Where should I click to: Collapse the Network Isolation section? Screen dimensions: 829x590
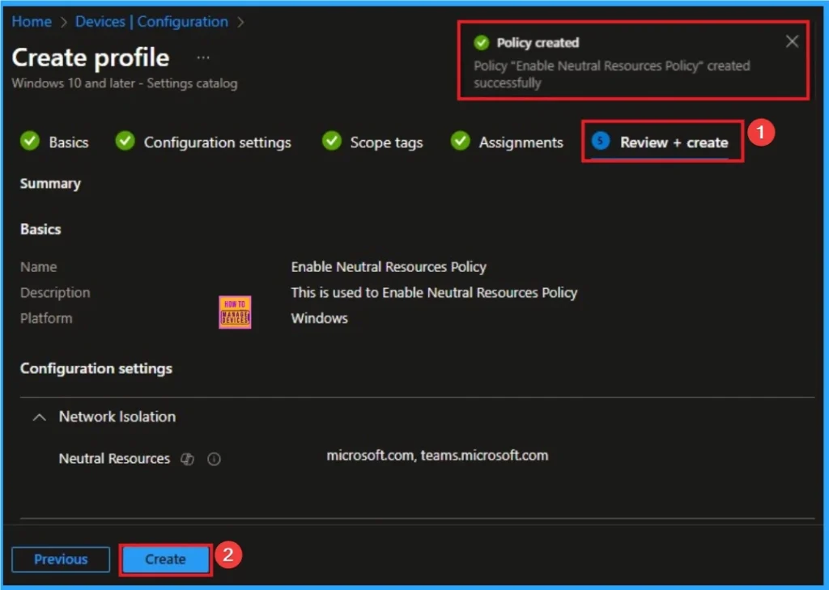(39, 418)
